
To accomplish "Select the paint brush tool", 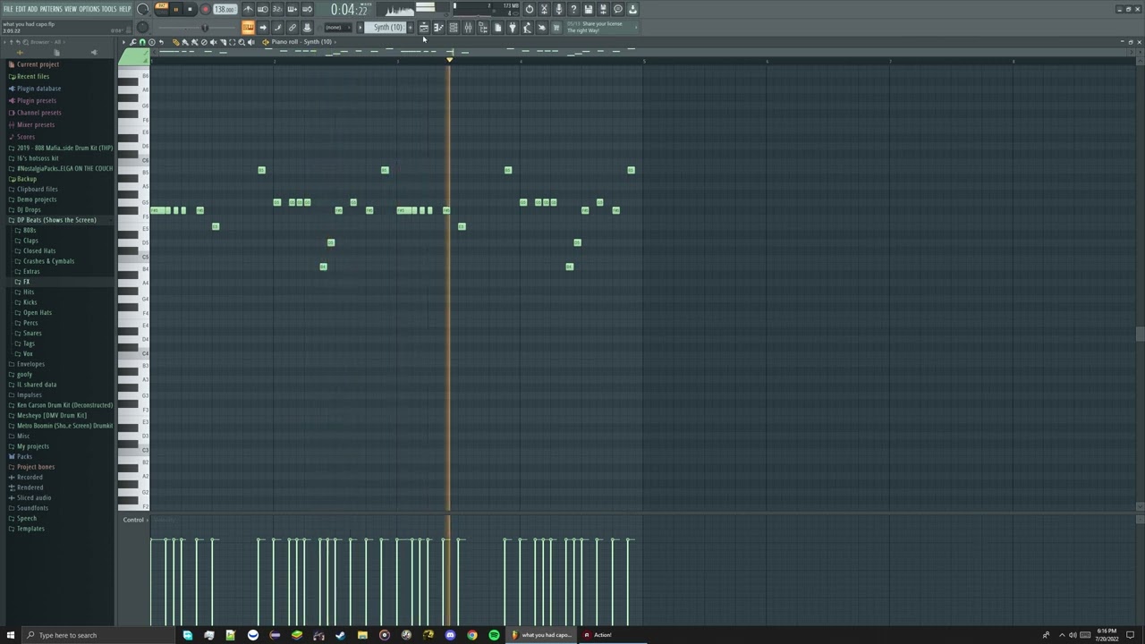I will coord(185,42).
